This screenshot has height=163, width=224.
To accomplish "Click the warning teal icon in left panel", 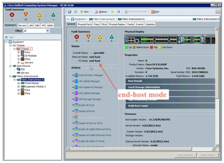I will click(x=53, y=15).
